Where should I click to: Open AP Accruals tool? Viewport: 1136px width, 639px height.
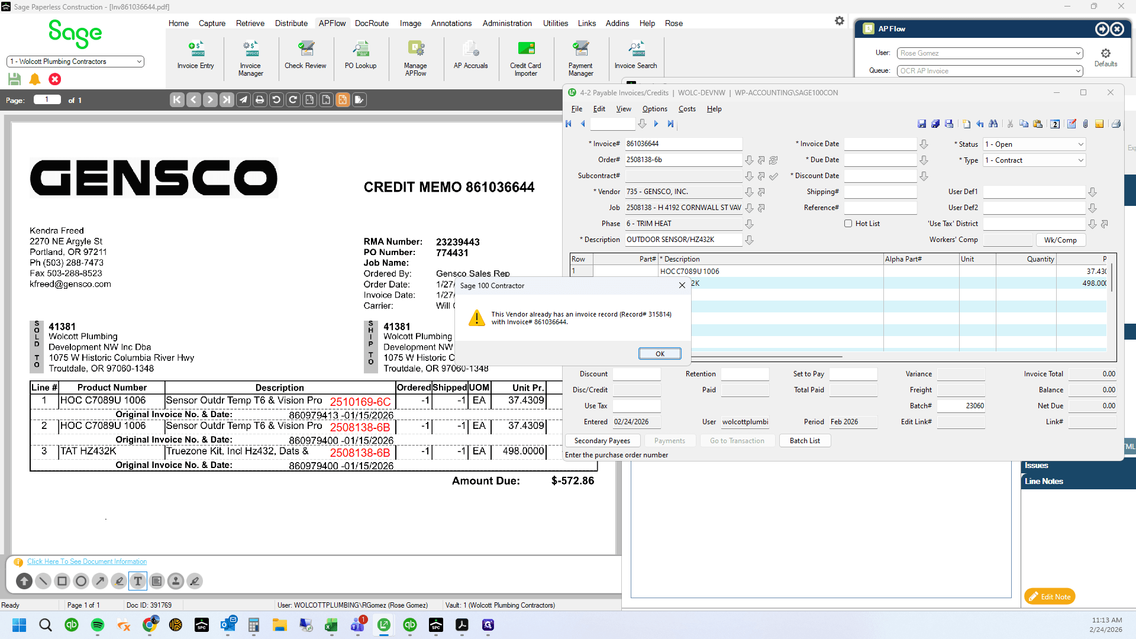(470, 55)
